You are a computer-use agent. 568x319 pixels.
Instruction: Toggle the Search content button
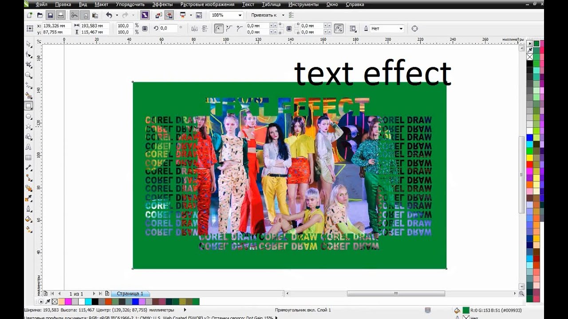(x=146, y=15)
